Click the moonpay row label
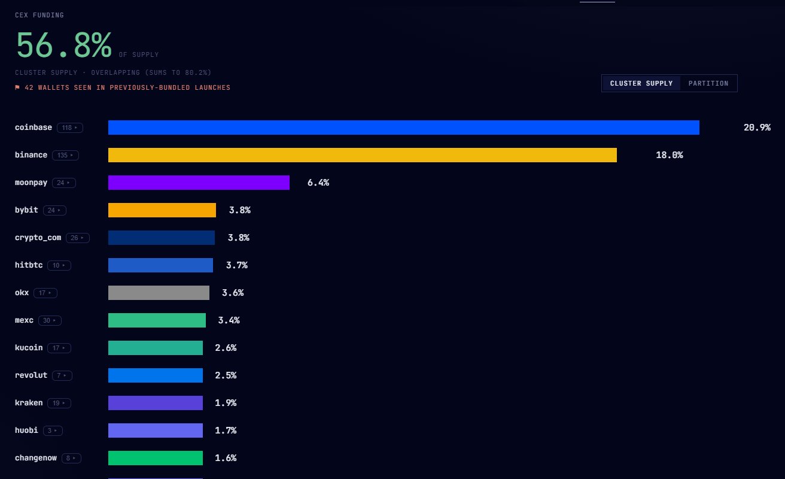 (31, 183)
